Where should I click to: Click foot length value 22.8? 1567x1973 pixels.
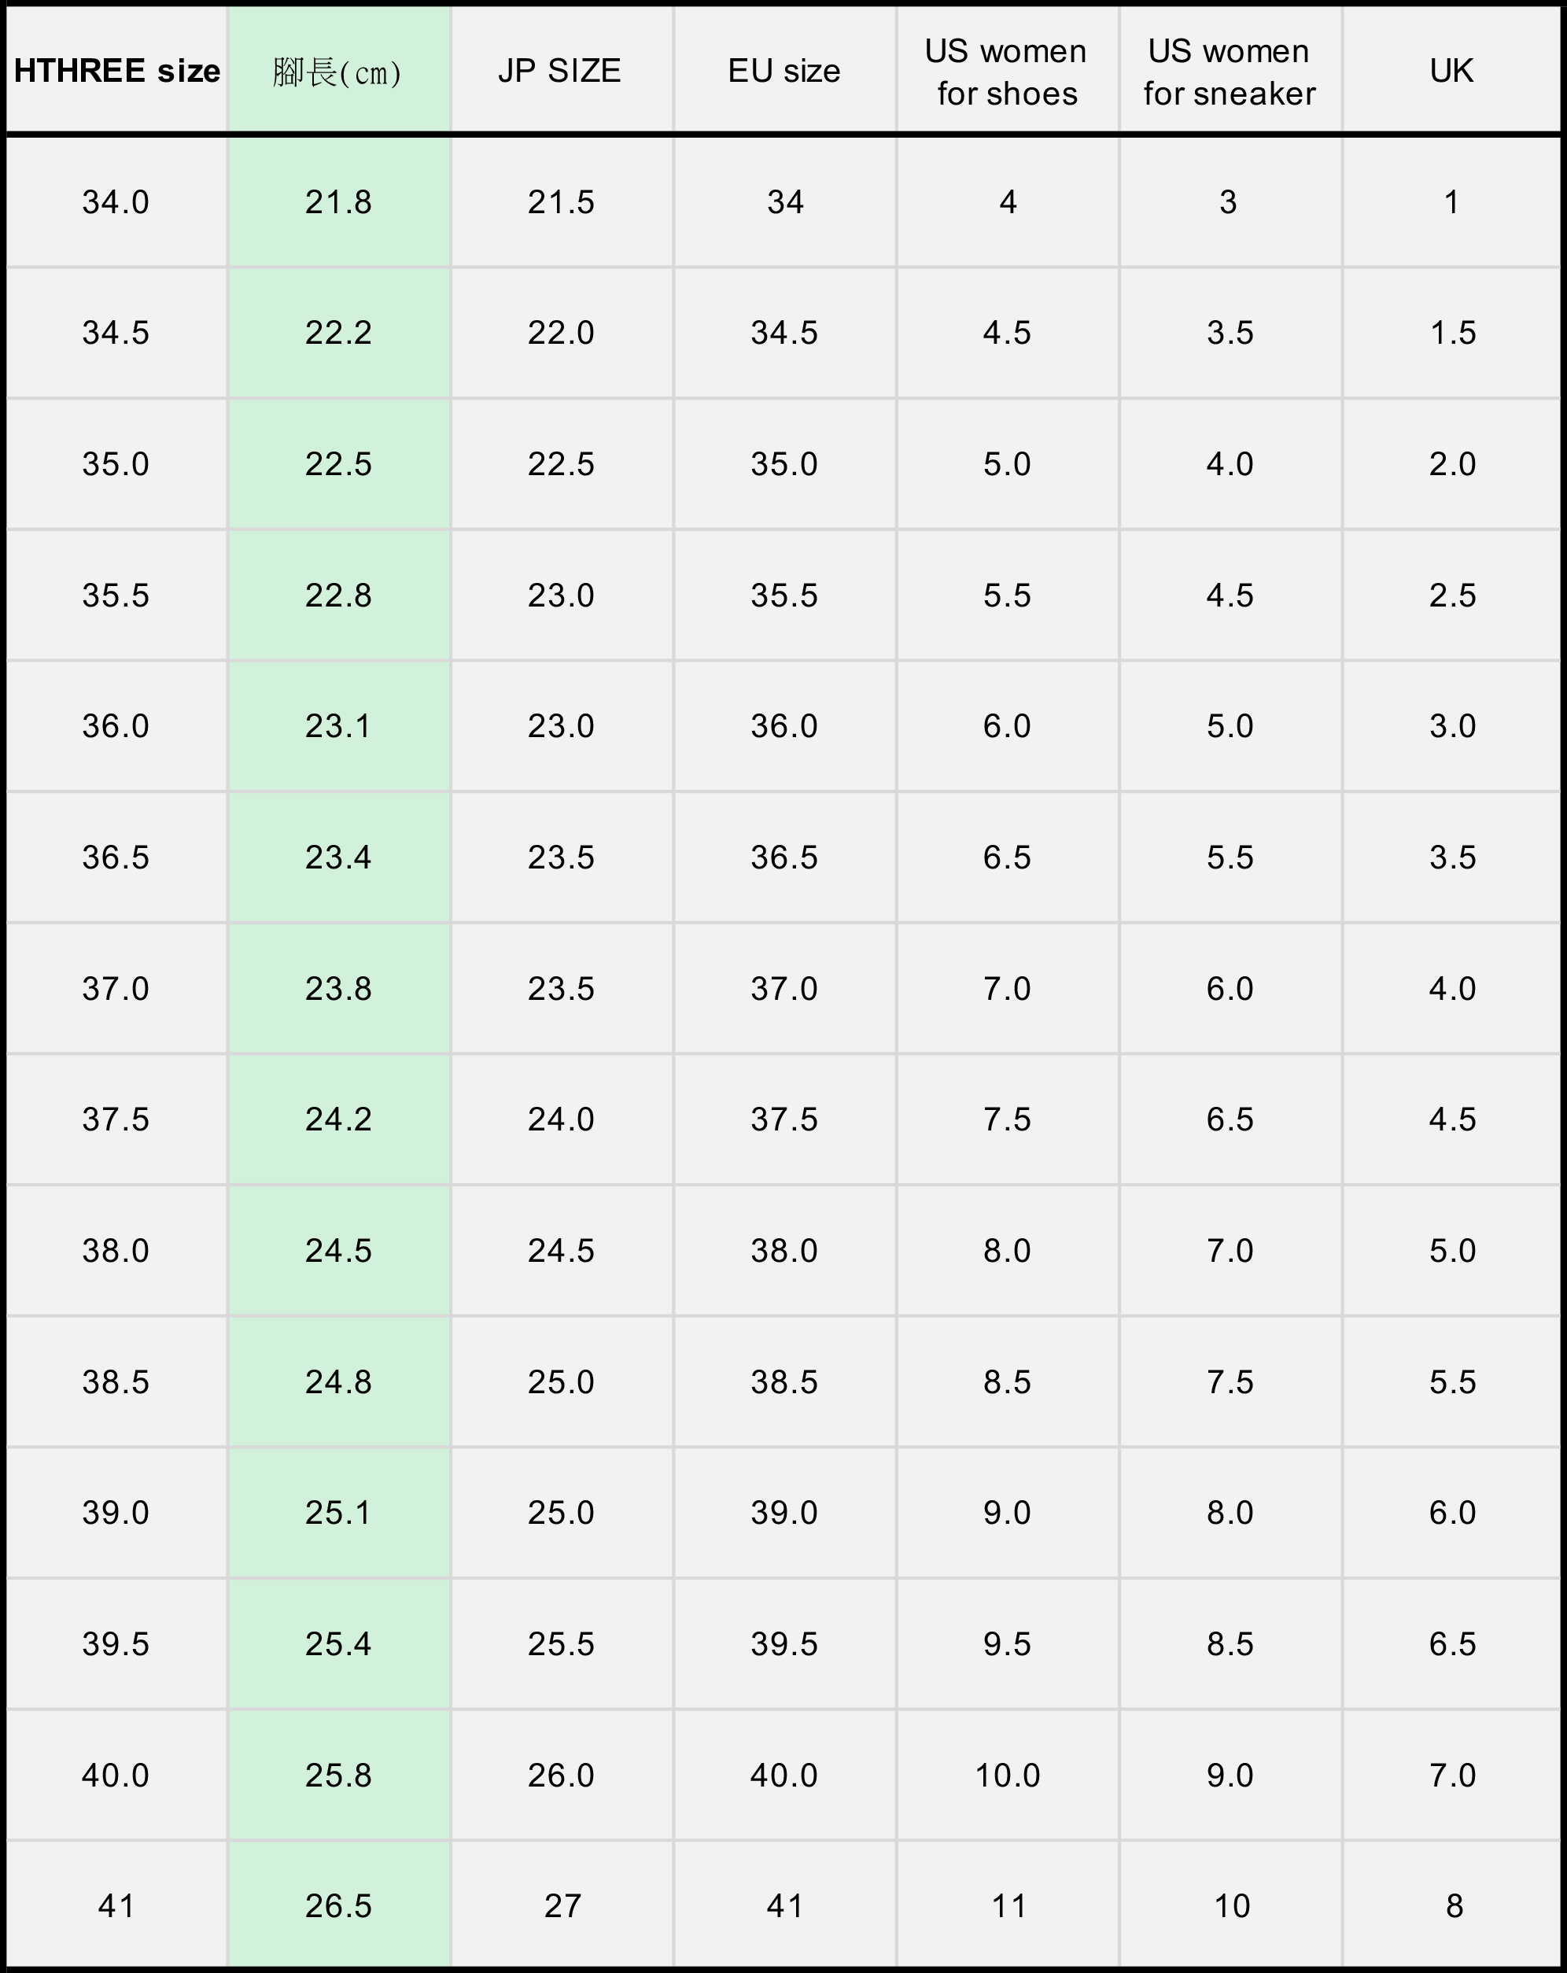[339, 595]
